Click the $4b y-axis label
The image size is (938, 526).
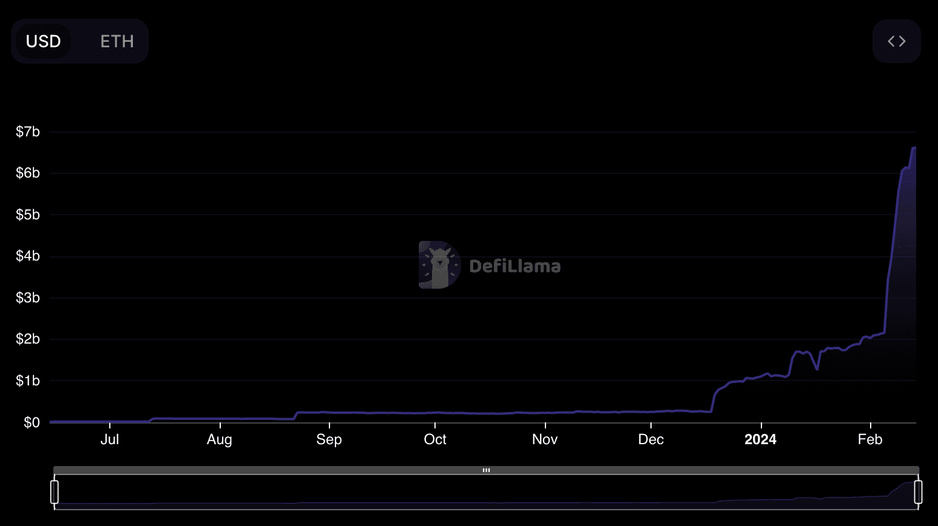[28, 256]
